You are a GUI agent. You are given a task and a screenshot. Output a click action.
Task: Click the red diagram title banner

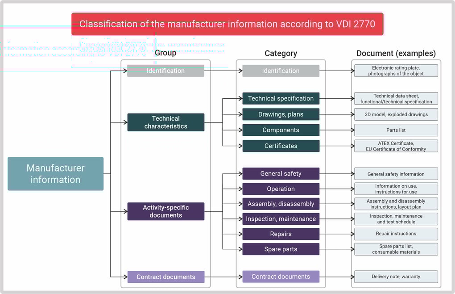click(x=227, y=24)
